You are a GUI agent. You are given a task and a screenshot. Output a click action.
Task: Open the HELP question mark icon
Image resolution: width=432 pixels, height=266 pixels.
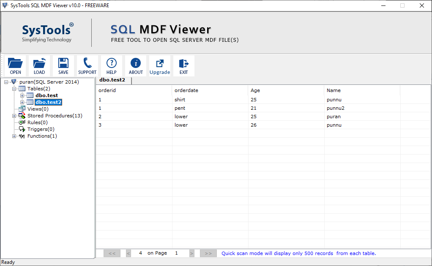coord(112,63)
